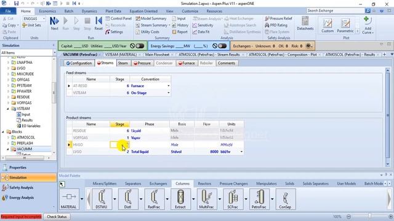Image resolution: width=394 pixels, height=221 pixels.
Task: Select the RadFrac column model
Action: point(154,199)
